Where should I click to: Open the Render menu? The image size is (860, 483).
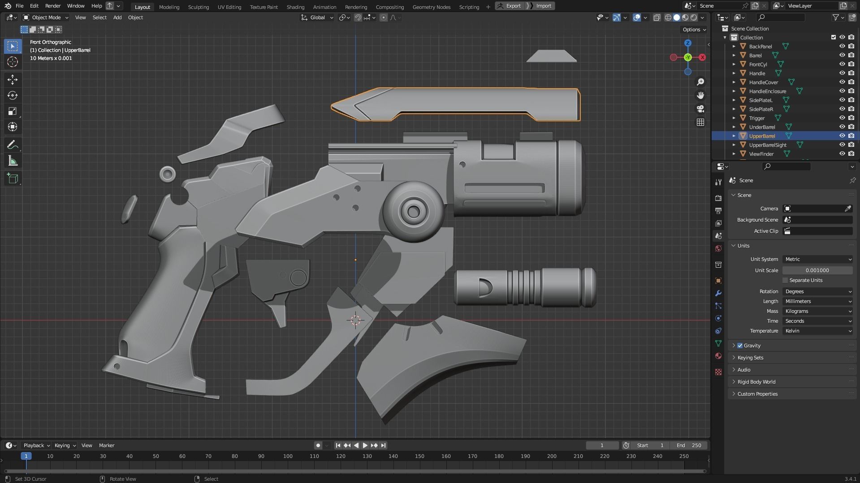(53, 6)
